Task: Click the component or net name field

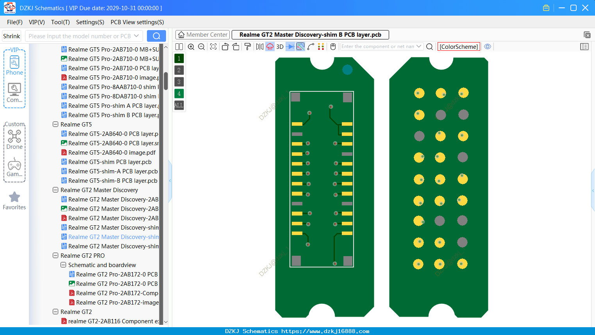Action: point(377,46)
